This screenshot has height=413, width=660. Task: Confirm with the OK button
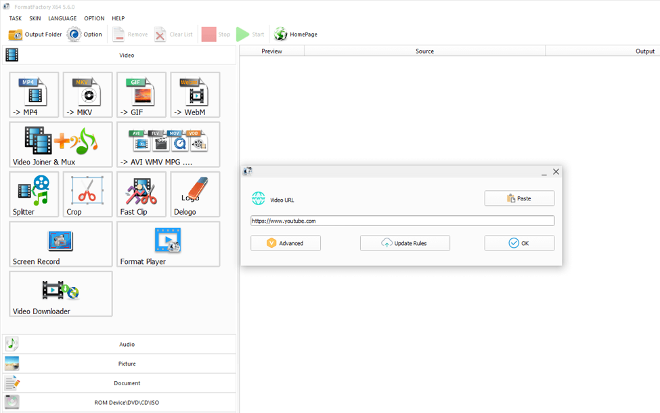point(519,243)
